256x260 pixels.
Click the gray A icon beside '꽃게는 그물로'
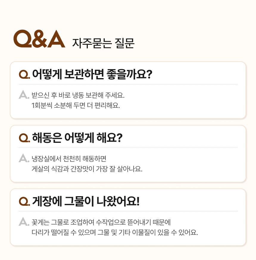tap(24, 222)
